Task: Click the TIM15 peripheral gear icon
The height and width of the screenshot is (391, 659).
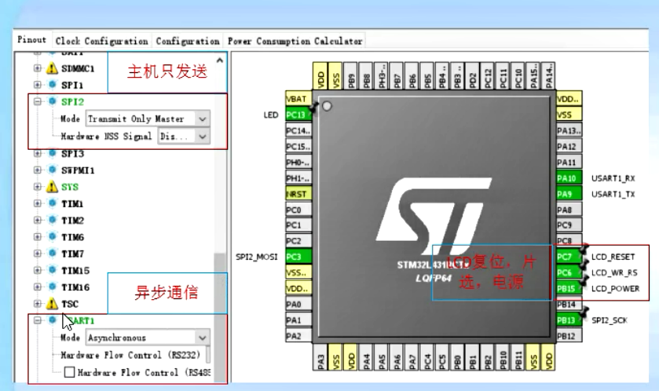Action: pyautogui.click(x=52, y=270)
